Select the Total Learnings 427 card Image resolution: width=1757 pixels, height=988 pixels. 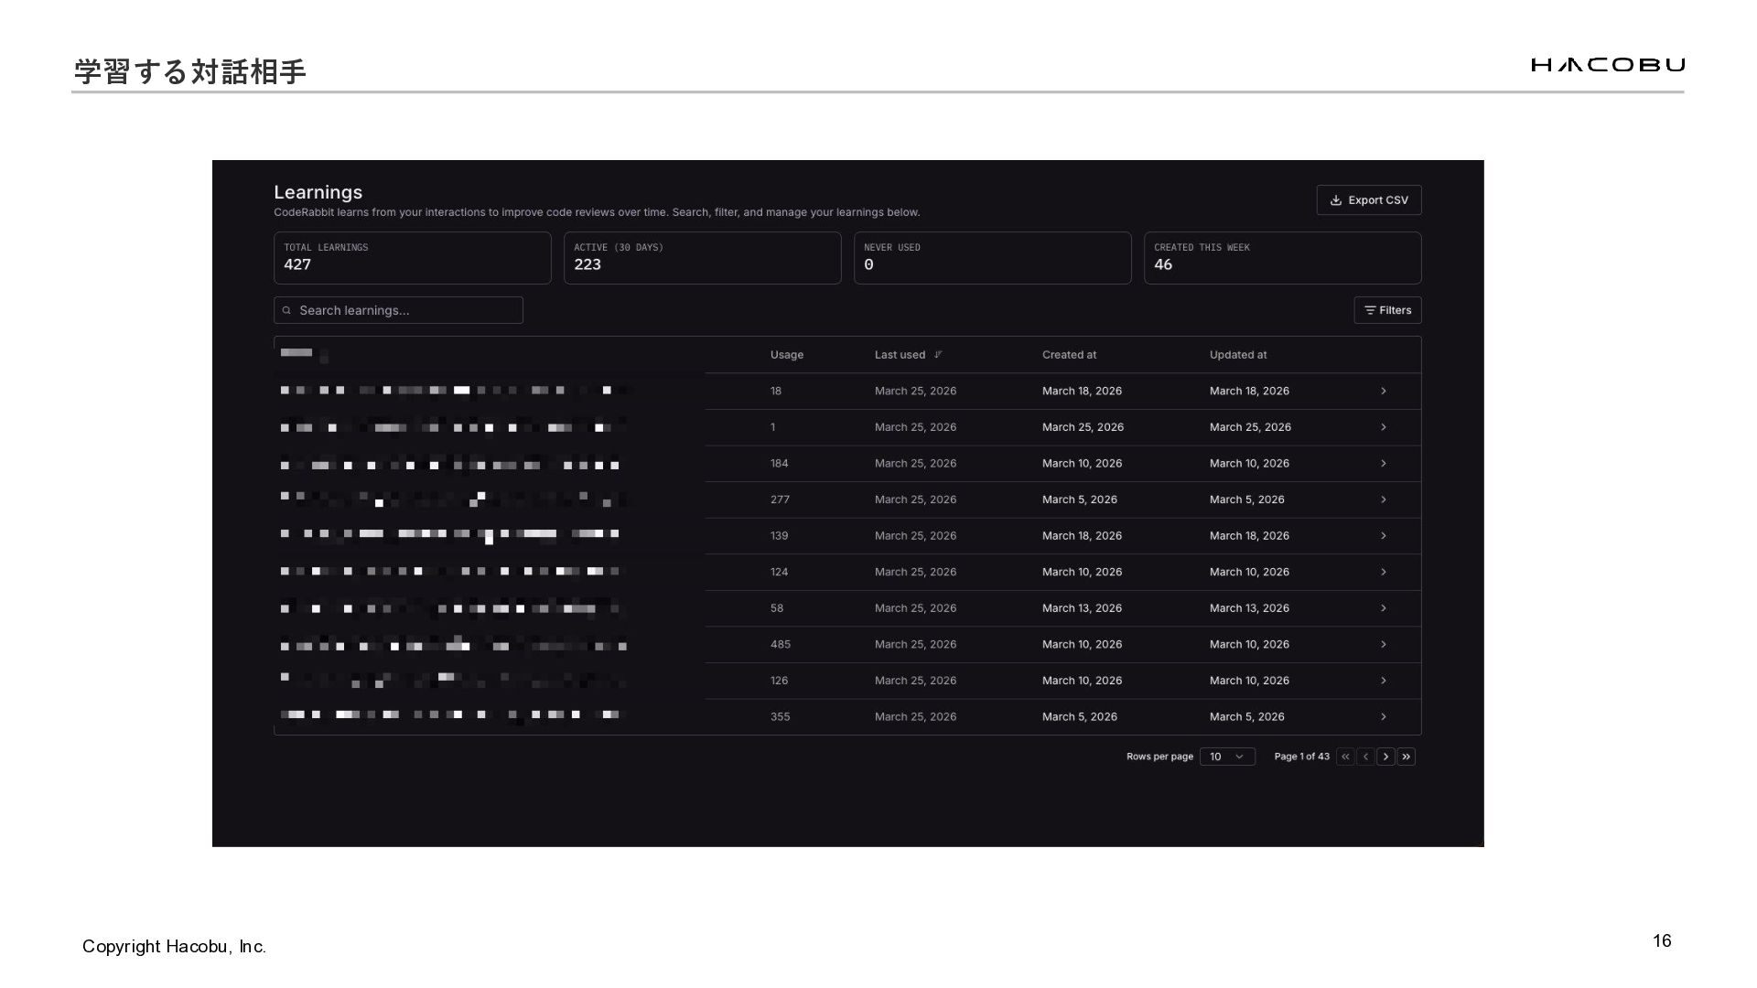point(412,257)
